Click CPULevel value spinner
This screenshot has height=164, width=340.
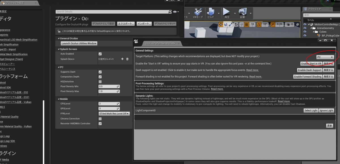pyautogui.click(x=109, y=104)
